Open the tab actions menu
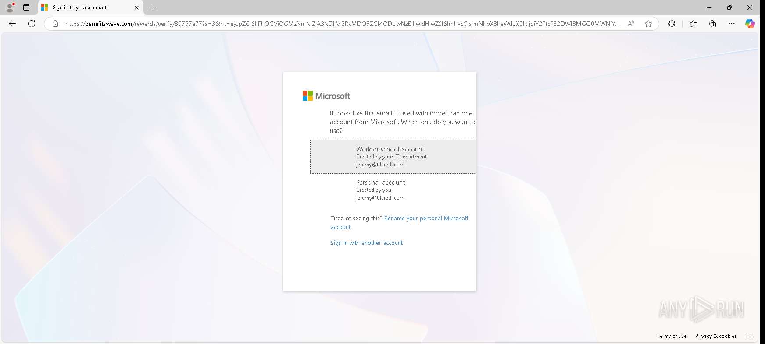 pos(26,7)
